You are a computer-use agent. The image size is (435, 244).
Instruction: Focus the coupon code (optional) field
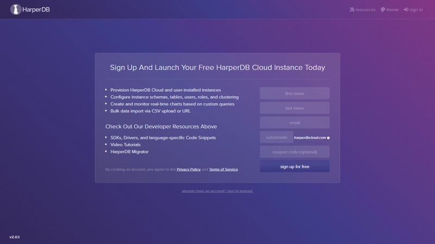tap(295, 152)
